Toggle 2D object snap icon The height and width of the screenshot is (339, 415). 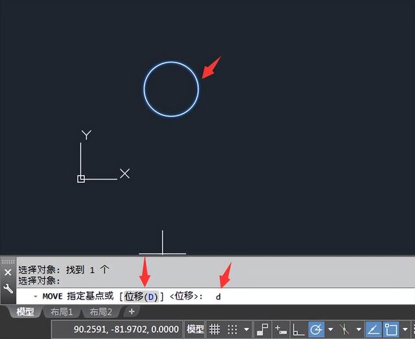tap(391, 329)
